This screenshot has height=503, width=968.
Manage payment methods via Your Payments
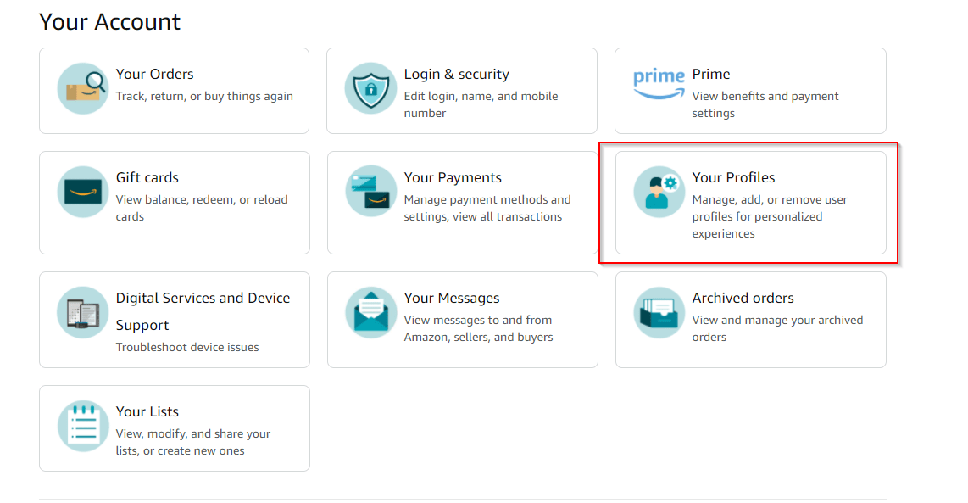[462, 202]
